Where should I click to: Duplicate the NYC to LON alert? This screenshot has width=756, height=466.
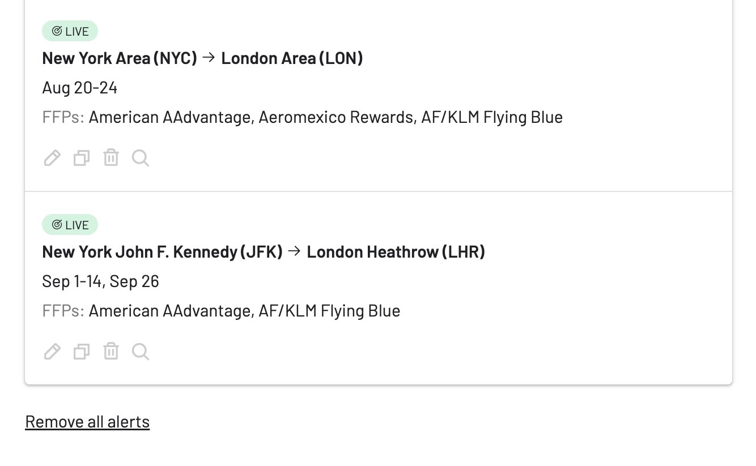coord(82,158)
